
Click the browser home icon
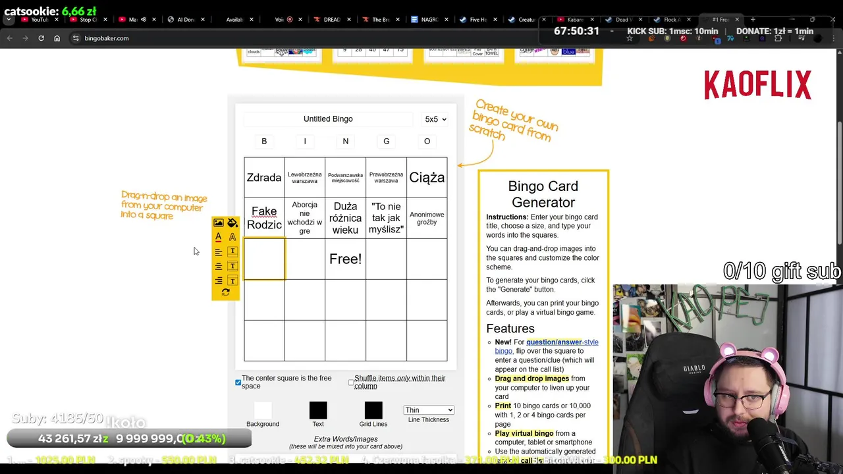click(x=57, y=38)
